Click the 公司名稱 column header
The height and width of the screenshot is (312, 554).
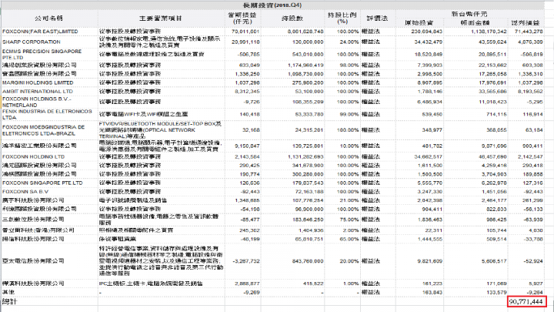(49, 18)
